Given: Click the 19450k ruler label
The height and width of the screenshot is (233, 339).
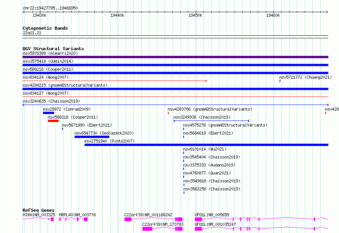Looking at the screenshot, I should (195, 15).
